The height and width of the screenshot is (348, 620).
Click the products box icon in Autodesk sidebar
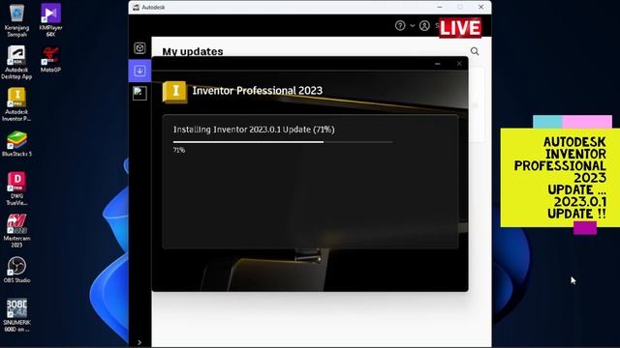pos(139,48)
